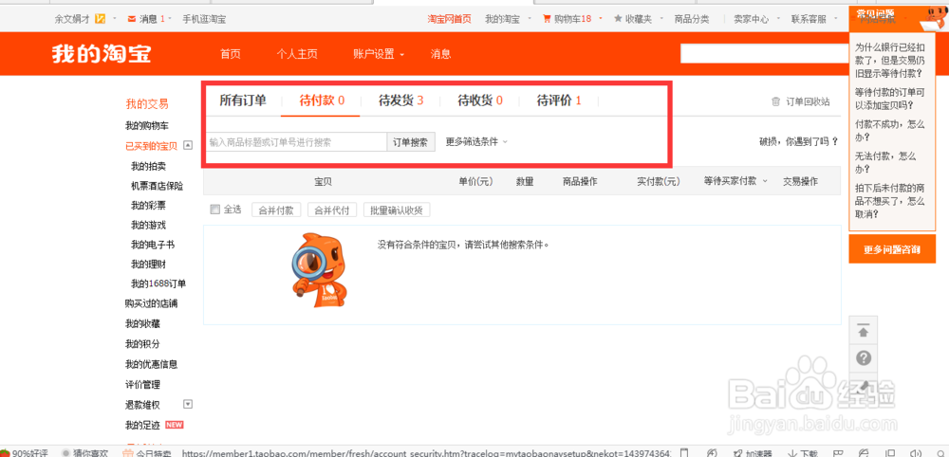Viewport: 949px width, 457px height.
Task: Click the 订单搜索 button
Action: click(410, 141)
